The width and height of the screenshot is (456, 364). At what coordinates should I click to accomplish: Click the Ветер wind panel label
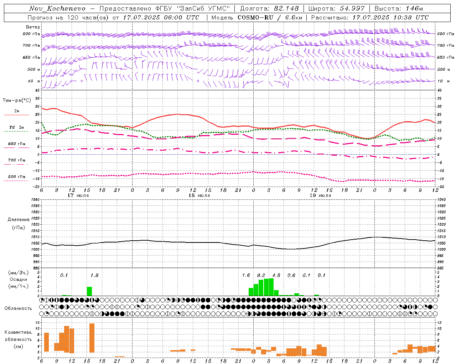[33, 27]
